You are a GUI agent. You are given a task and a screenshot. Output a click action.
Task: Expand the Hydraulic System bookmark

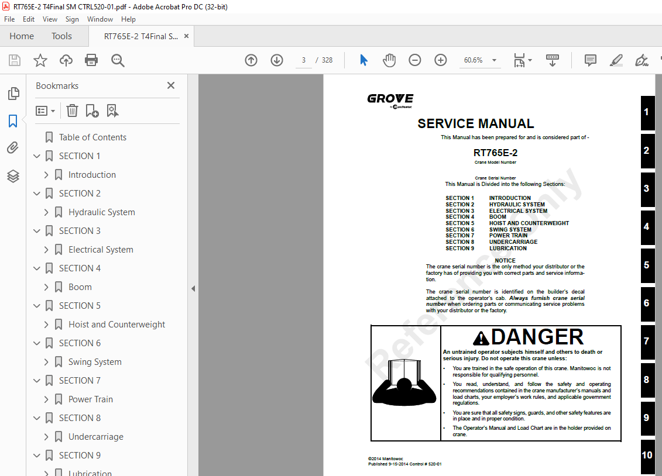46,212
